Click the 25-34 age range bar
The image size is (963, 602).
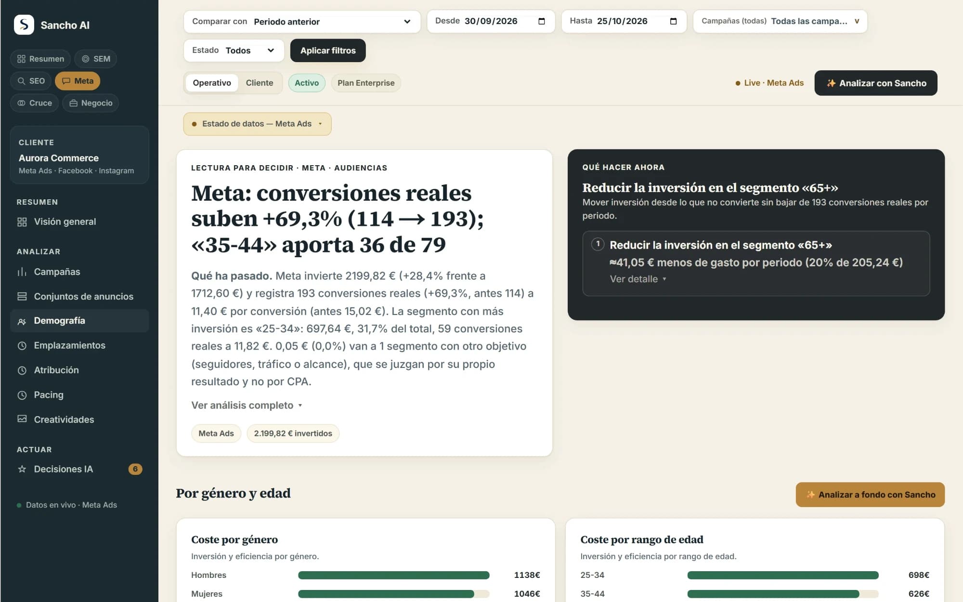coord(783,575)
